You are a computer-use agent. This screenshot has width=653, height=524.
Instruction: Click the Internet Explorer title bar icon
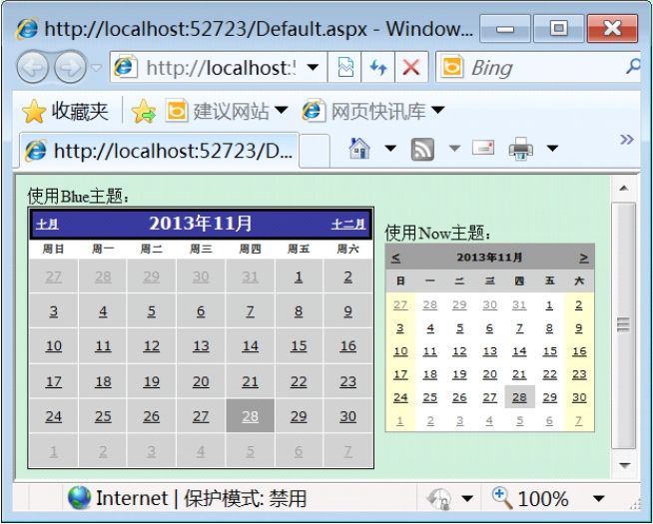point(28,29)
